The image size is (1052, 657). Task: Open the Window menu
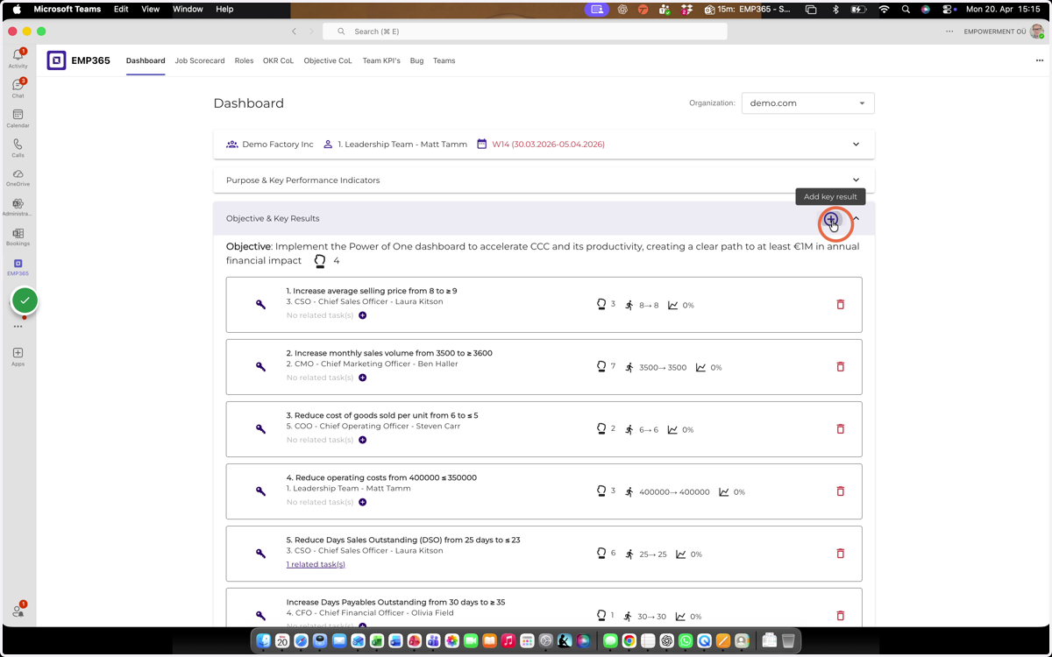[188, 9]
